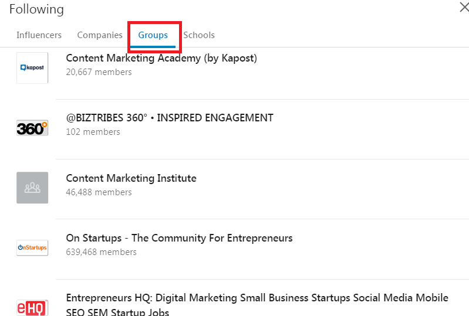
Task: Open Content Marketing Academy (by Kapost) group
Action: click(x=161, y=58)
